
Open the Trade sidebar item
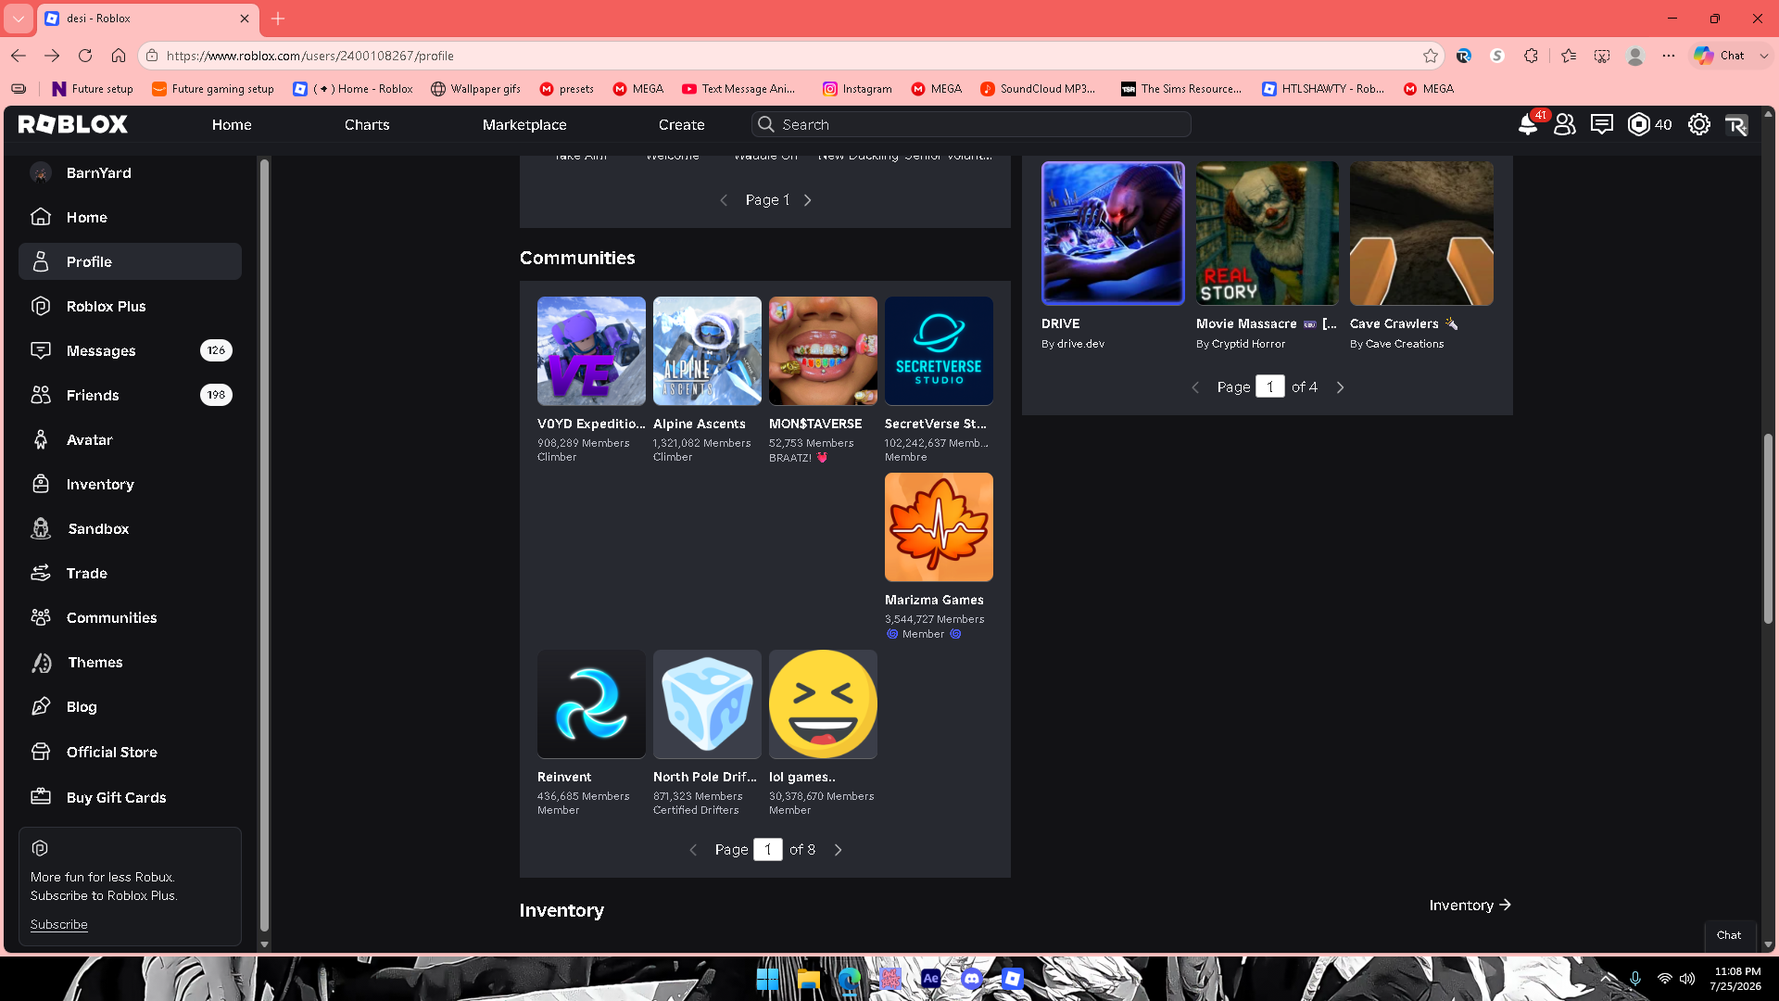pos(130,573)
